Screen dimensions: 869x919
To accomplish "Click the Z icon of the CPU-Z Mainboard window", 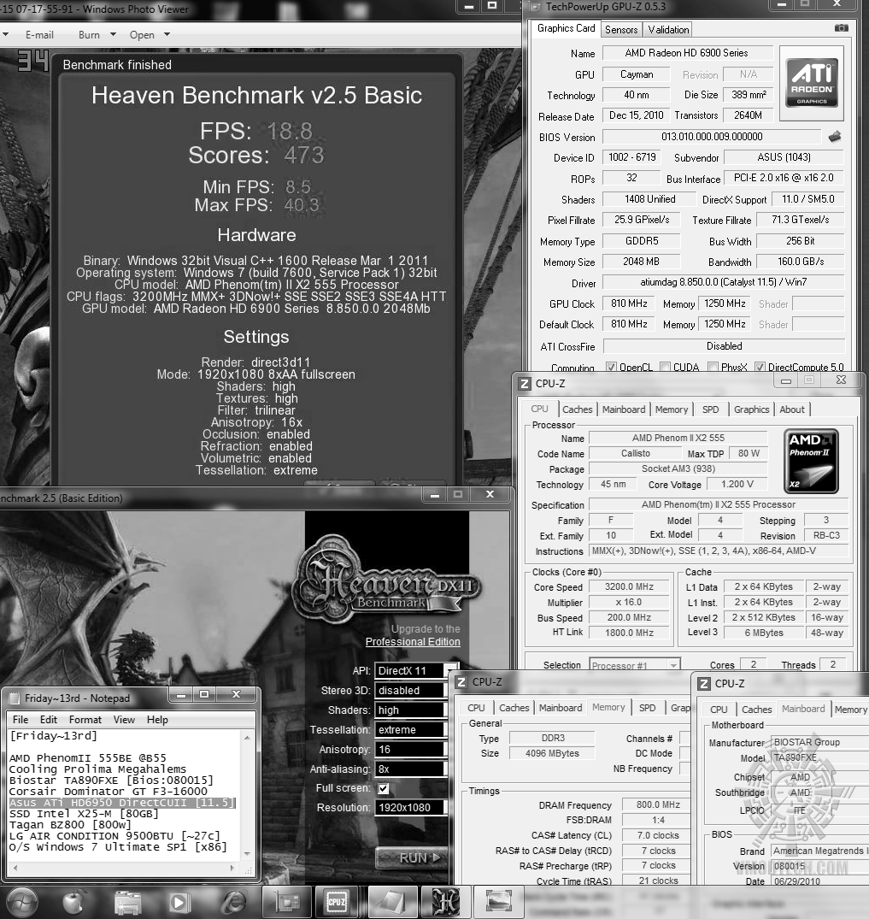I will click(704, 684).
